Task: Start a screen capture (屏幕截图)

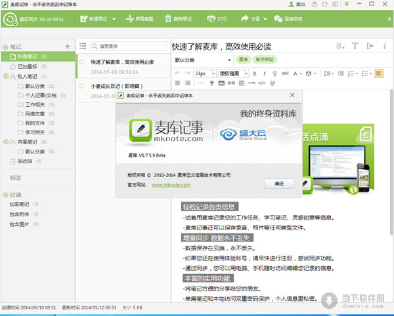Action: pos(139,19)
